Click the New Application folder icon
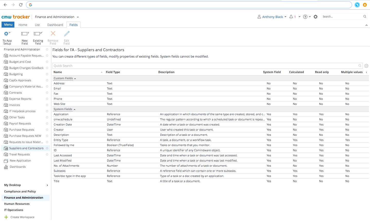Screen dimensions: 370x221 click(x=6, y=161)
